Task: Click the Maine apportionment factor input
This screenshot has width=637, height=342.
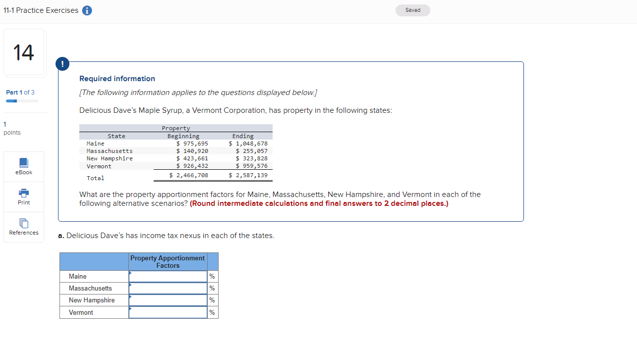Action: pos(168,277)
